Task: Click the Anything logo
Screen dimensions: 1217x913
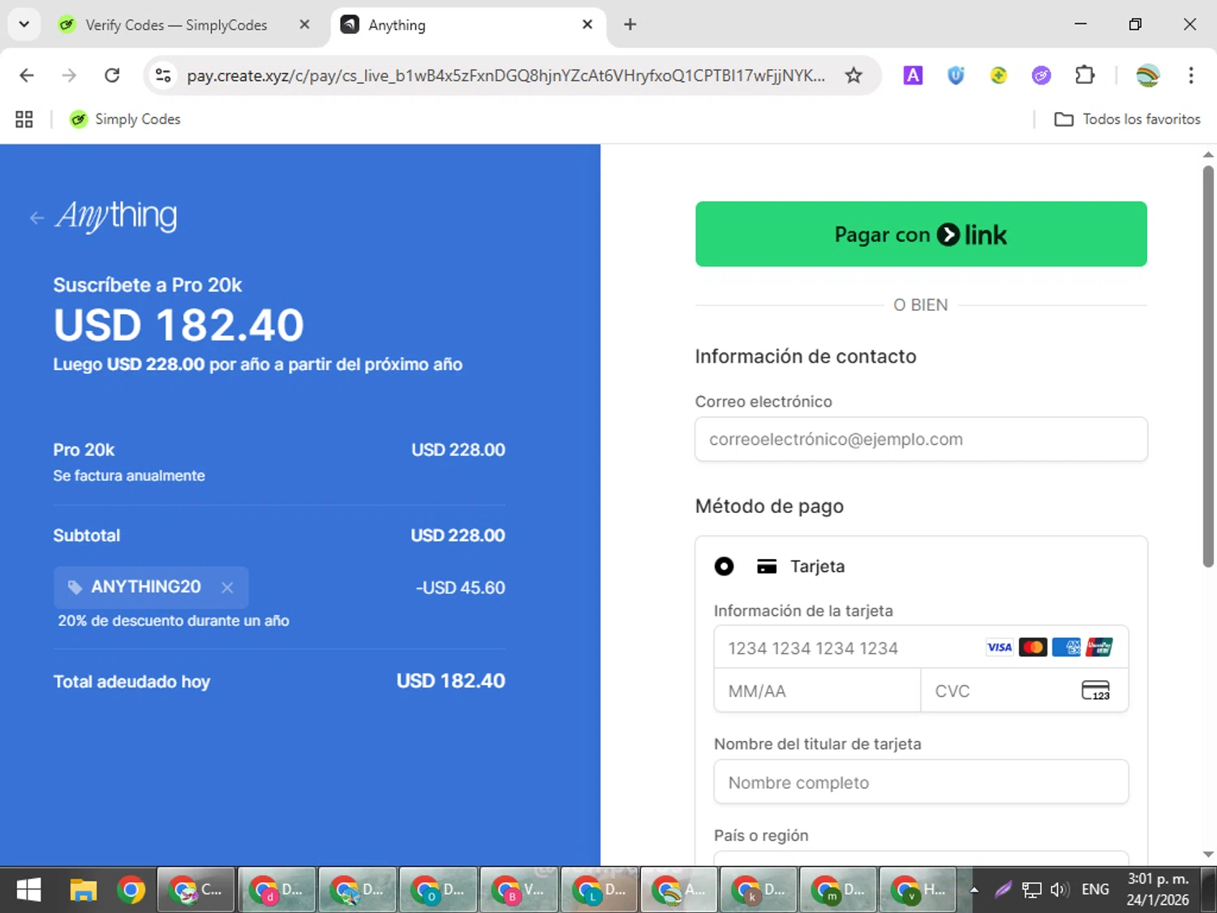Action: tap(116, 215)
